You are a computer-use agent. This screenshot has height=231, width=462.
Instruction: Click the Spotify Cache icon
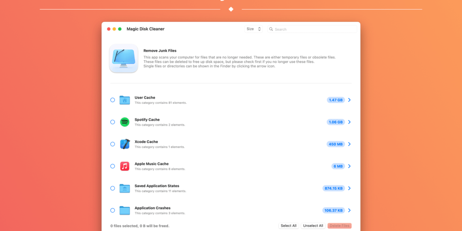click(x=124, y=122)
